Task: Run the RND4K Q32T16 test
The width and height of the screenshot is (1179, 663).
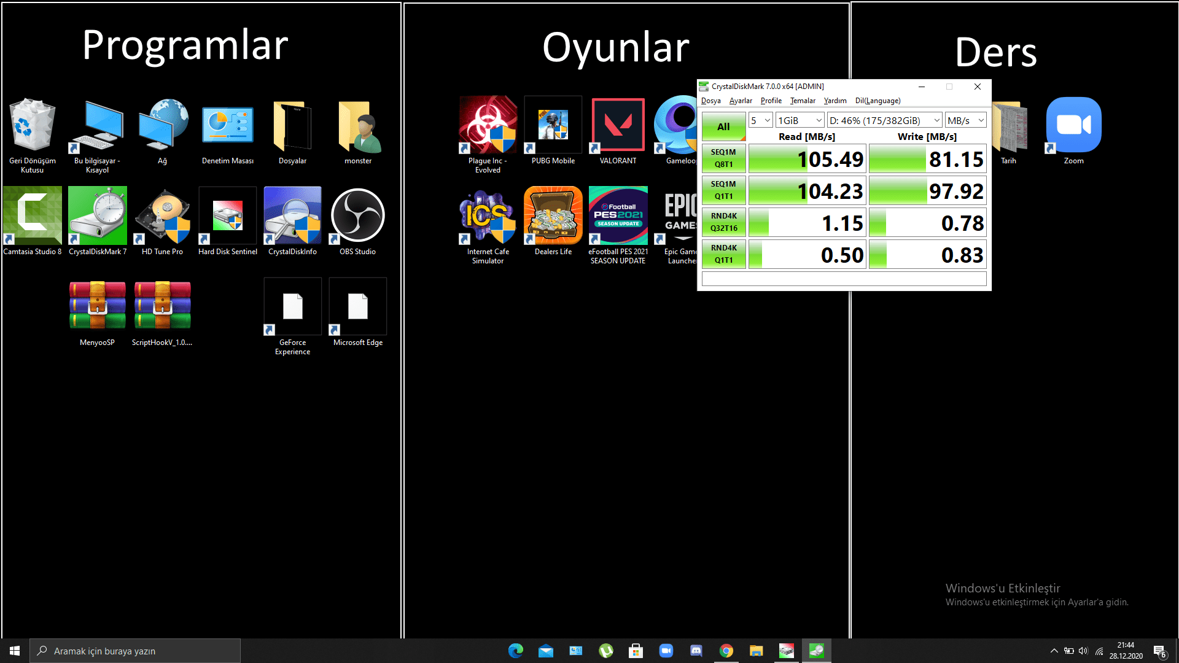Action: point(723,222)
